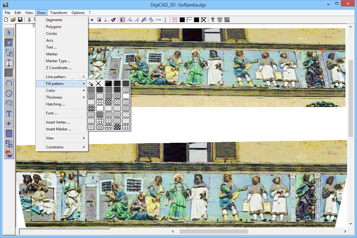Click the blue plus sign toolbar icon

pyautogui.click(x=92, y=20)
